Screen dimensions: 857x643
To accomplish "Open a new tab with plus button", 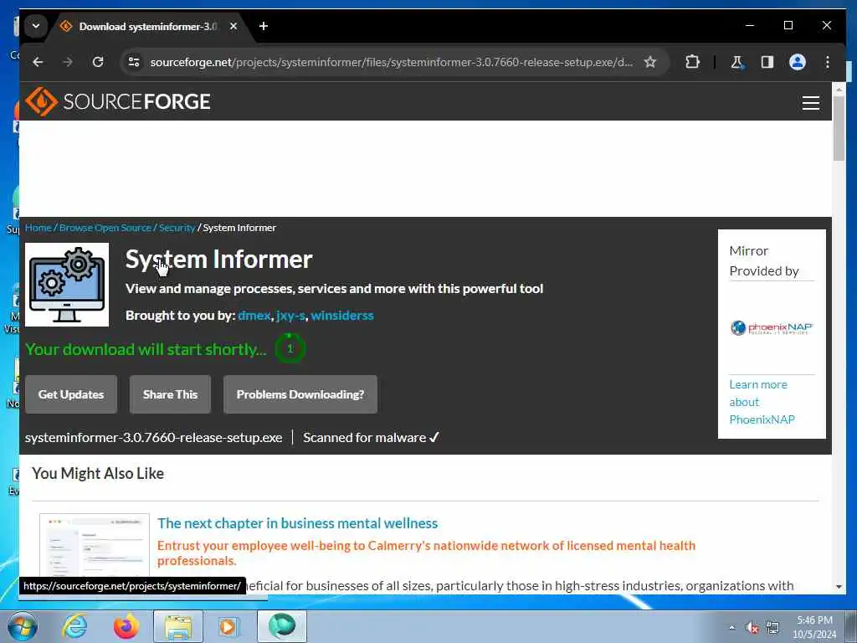I will [264, 26].
